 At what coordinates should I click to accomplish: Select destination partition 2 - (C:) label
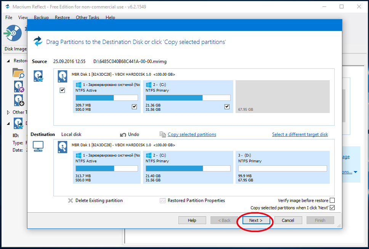pyautogui.click(x=160, y=155)
